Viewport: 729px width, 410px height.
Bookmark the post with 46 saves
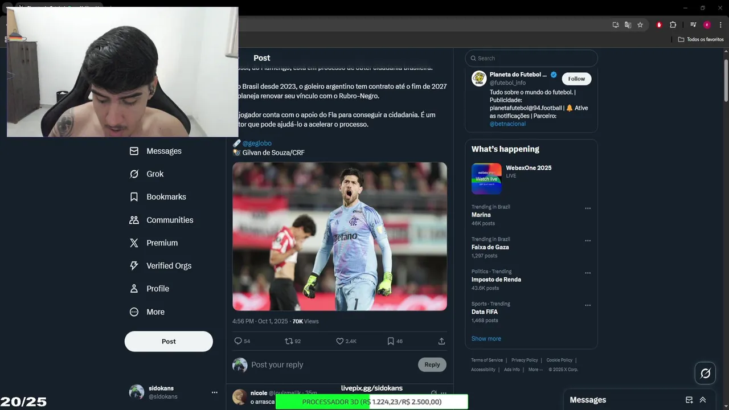pyautogui.click(x=391, y=341)
